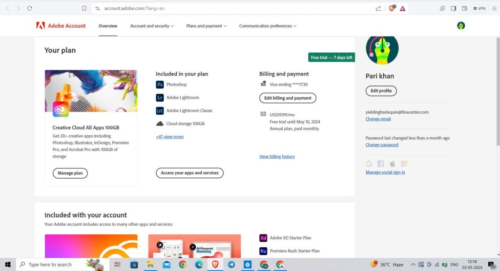Click Edit billing and payment button

[x=288, y=98]
